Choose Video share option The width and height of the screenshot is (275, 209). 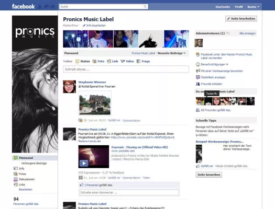coord(127,61)
